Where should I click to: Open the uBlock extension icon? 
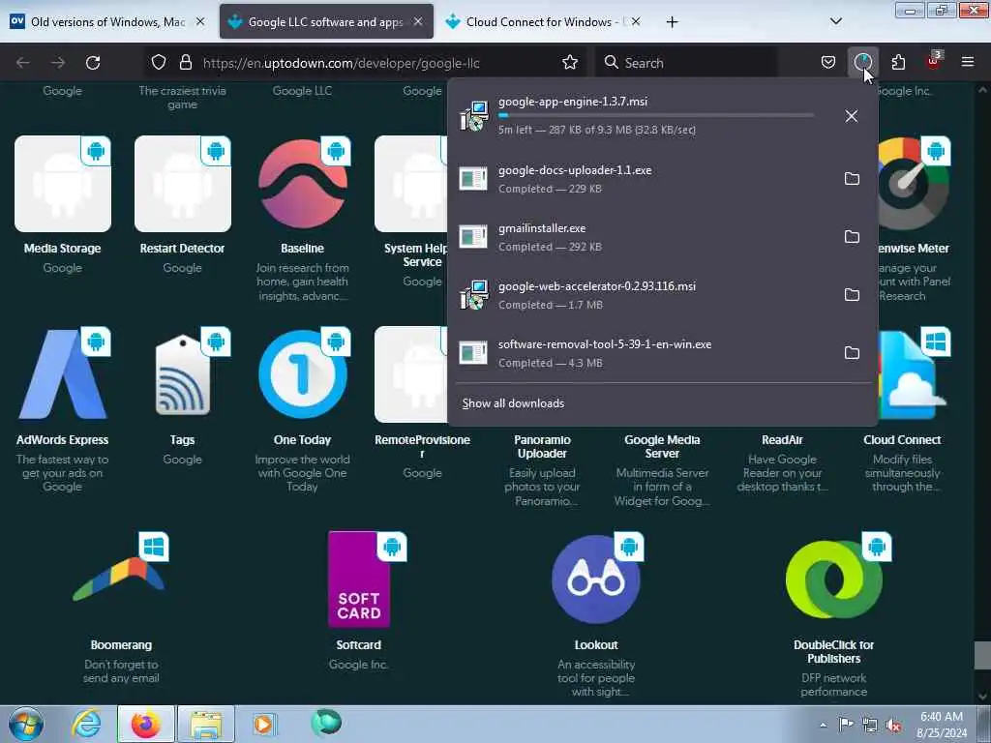click(x=933, y=63)
